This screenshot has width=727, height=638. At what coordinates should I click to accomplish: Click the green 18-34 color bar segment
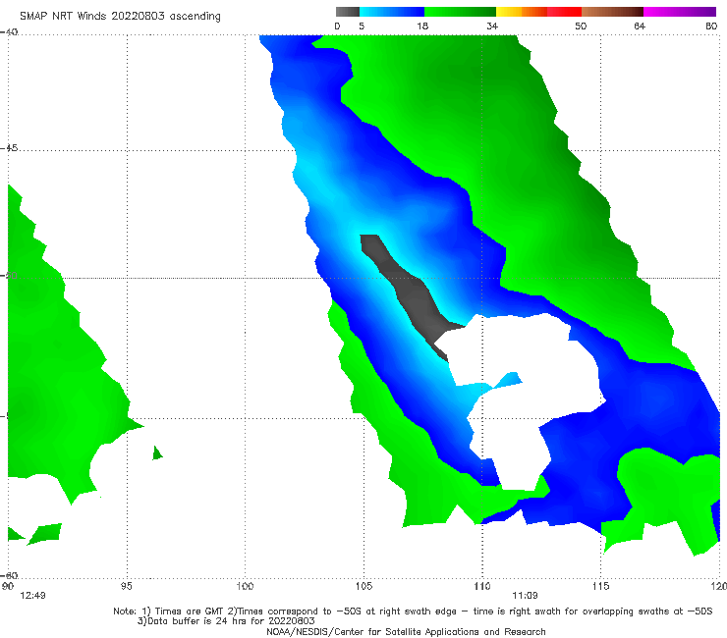(460, 12)
